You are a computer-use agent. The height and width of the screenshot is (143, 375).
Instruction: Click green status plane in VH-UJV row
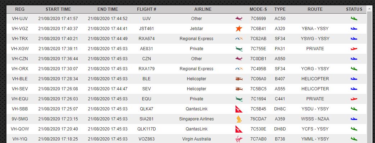[x=354, y=19]
